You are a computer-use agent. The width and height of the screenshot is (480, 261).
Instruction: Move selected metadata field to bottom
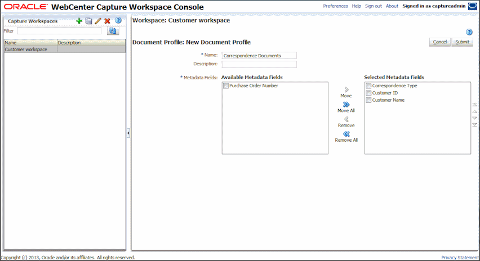(474, 125)
